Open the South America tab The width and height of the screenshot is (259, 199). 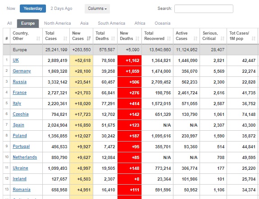tap(112, 23)
